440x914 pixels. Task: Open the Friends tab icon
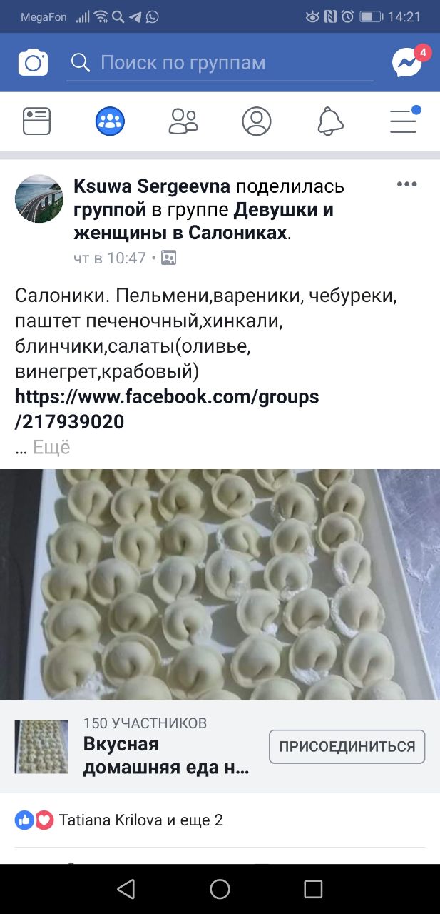[183, 121]
